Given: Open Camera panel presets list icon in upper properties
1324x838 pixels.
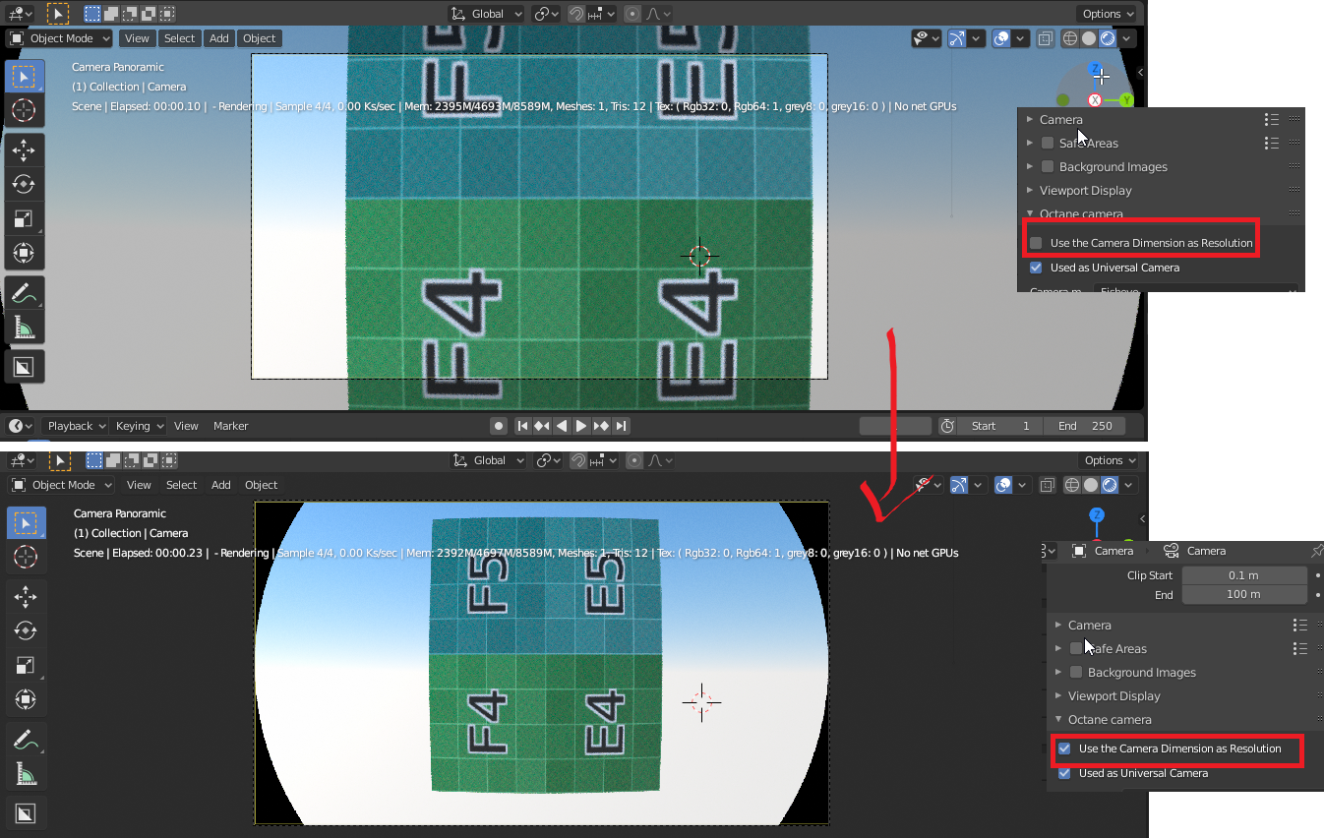Looking at the screenshot, I should click(x=1272, y=119).
